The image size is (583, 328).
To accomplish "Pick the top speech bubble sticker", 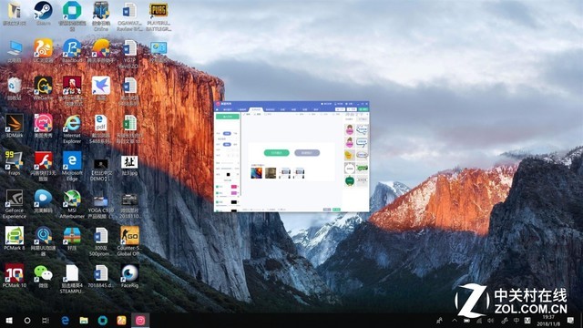I will pyautogui.click(x=362, y=129).
